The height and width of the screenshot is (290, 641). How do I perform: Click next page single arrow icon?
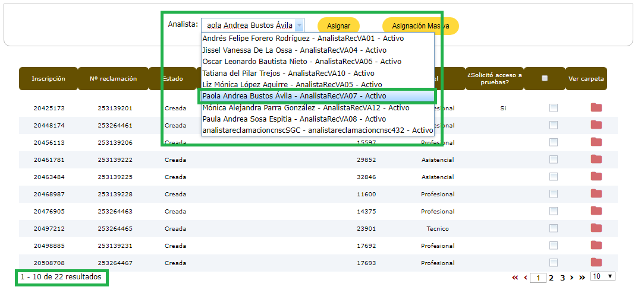point(571,278)
